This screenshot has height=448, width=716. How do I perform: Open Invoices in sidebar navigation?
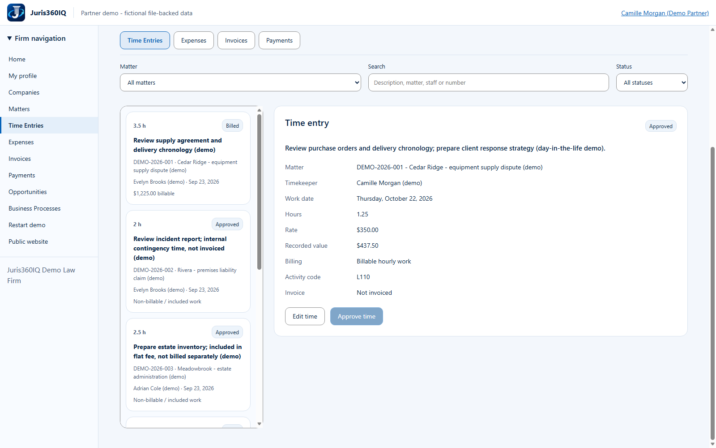pos(49,159)
